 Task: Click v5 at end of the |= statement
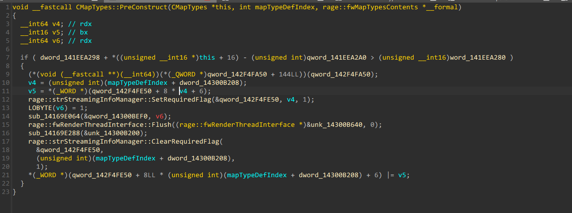402,175
